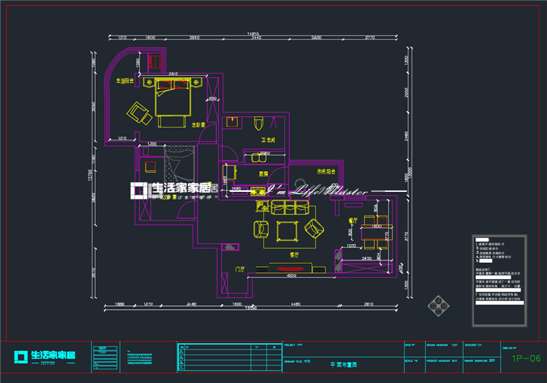Click the 休闲阳台 balcony label
The height and width of the screenshot is (383, 547).
325,171
